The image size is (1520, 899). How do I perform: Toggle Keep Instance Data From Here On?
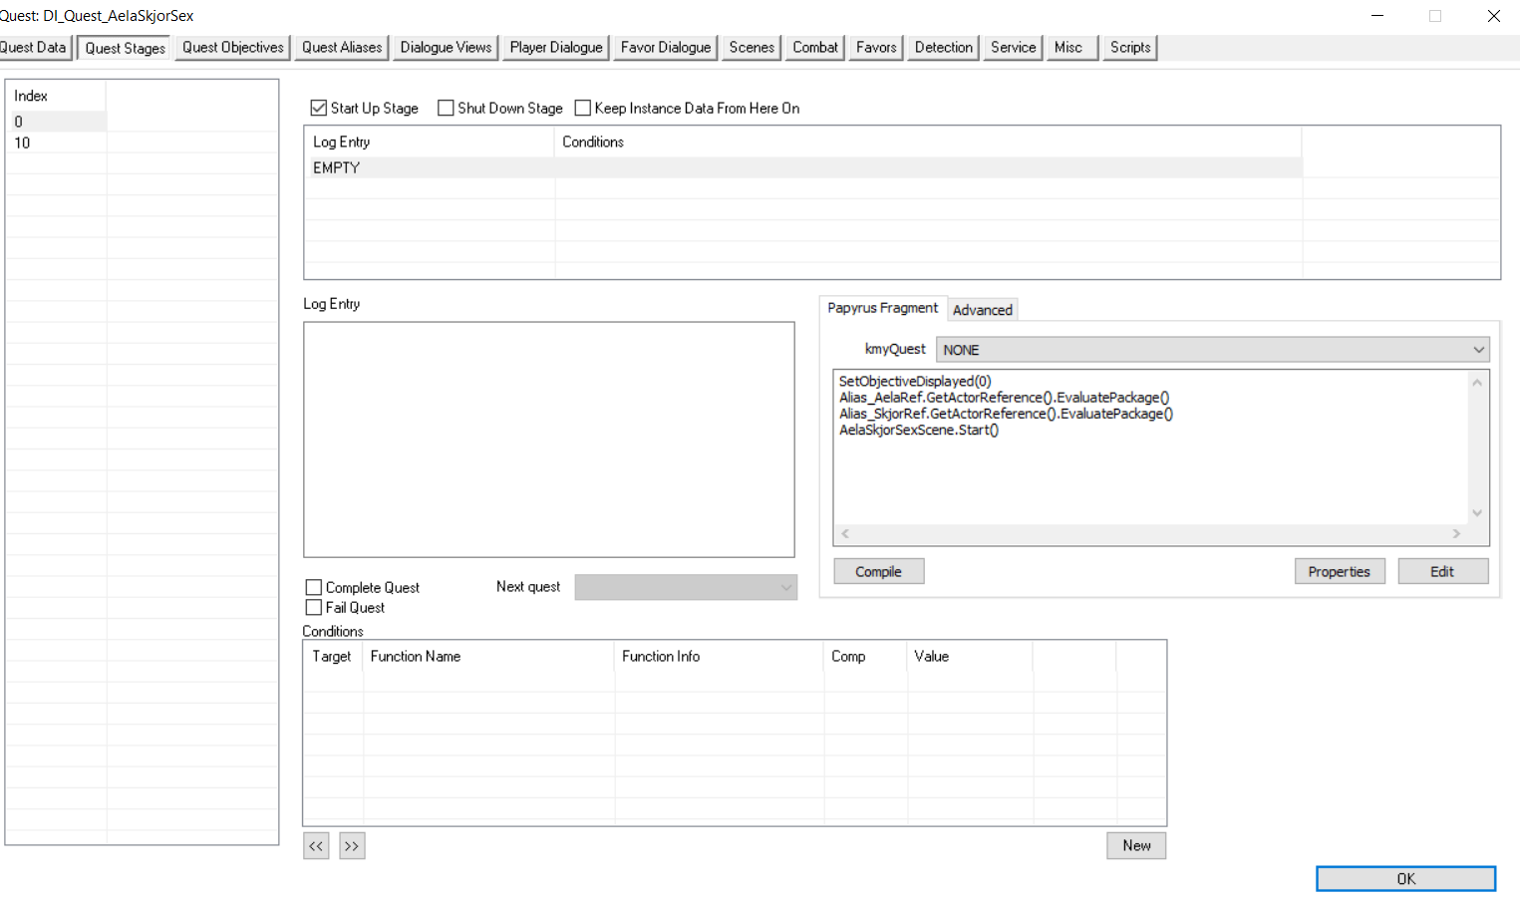(x=583, y=108)
